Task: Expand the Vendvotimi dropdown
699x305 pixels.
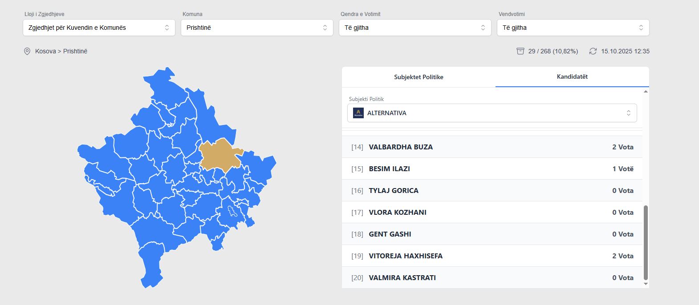Action: tap(573, 28)
